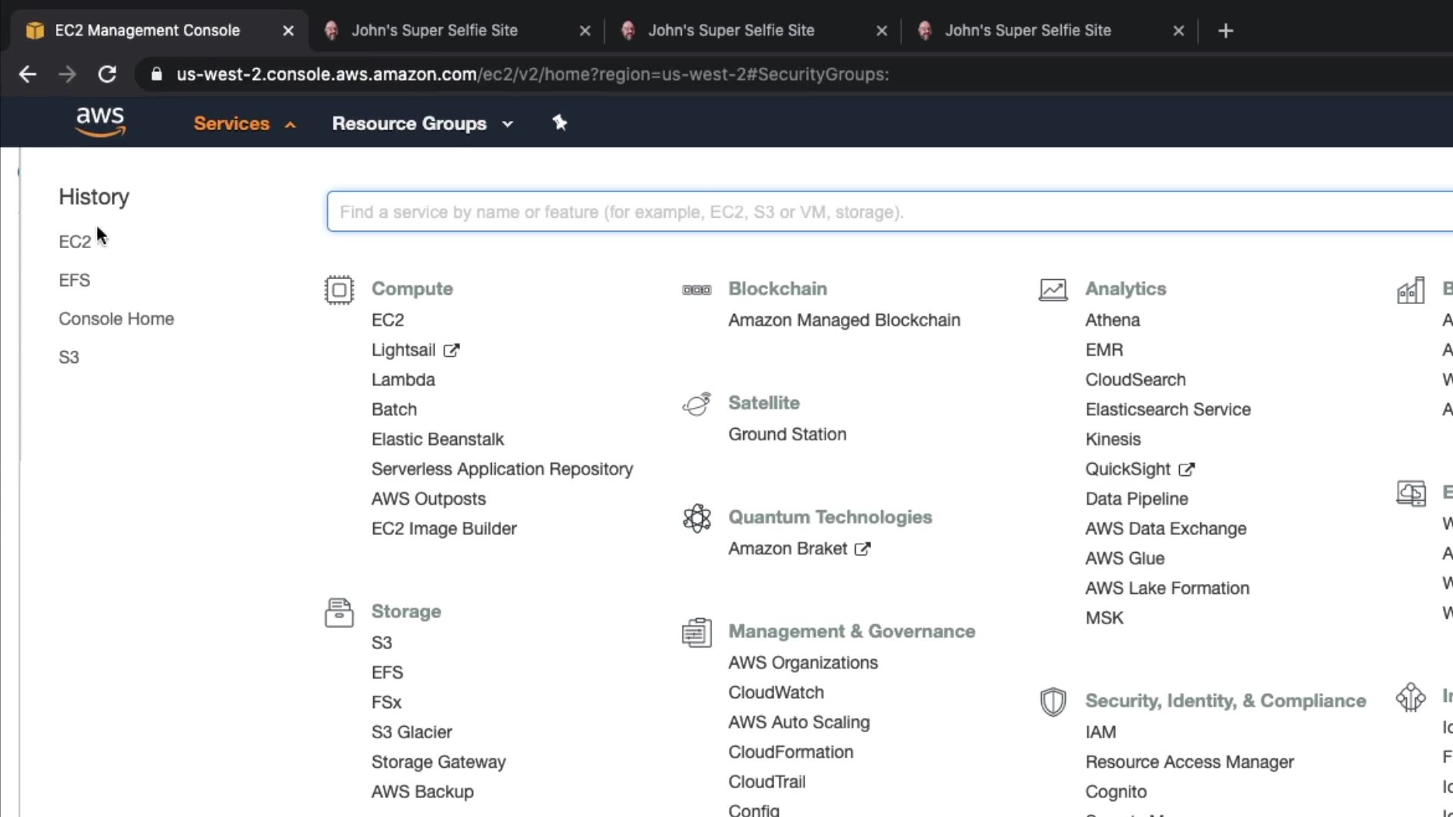Viewport: 1453px width, 817px height.
Task: Click the Storage category icon
Action: tap(339, 613)
